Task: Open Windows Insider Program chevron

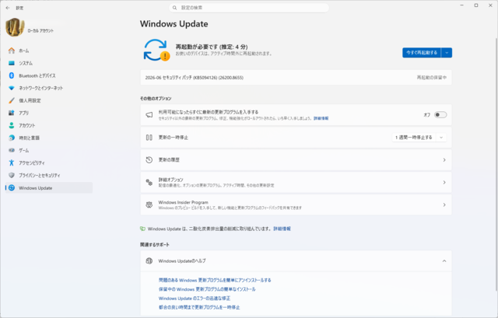Action: click(444, 205)
